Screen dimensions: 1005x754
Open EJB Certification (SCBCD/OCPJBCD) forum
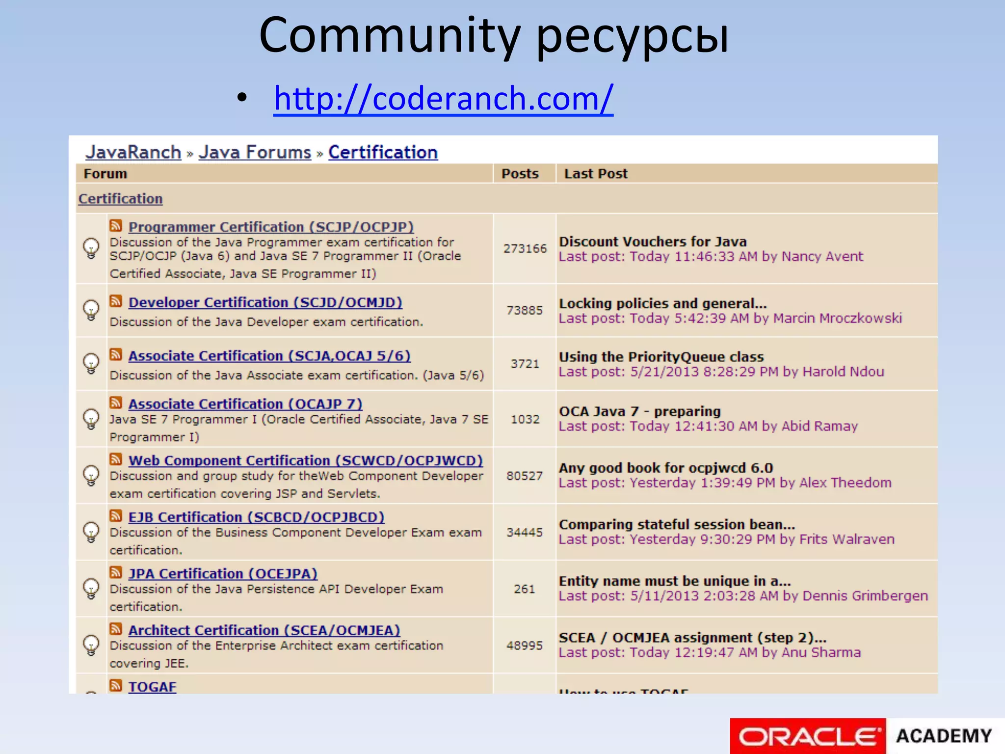(x=256, y=517)
